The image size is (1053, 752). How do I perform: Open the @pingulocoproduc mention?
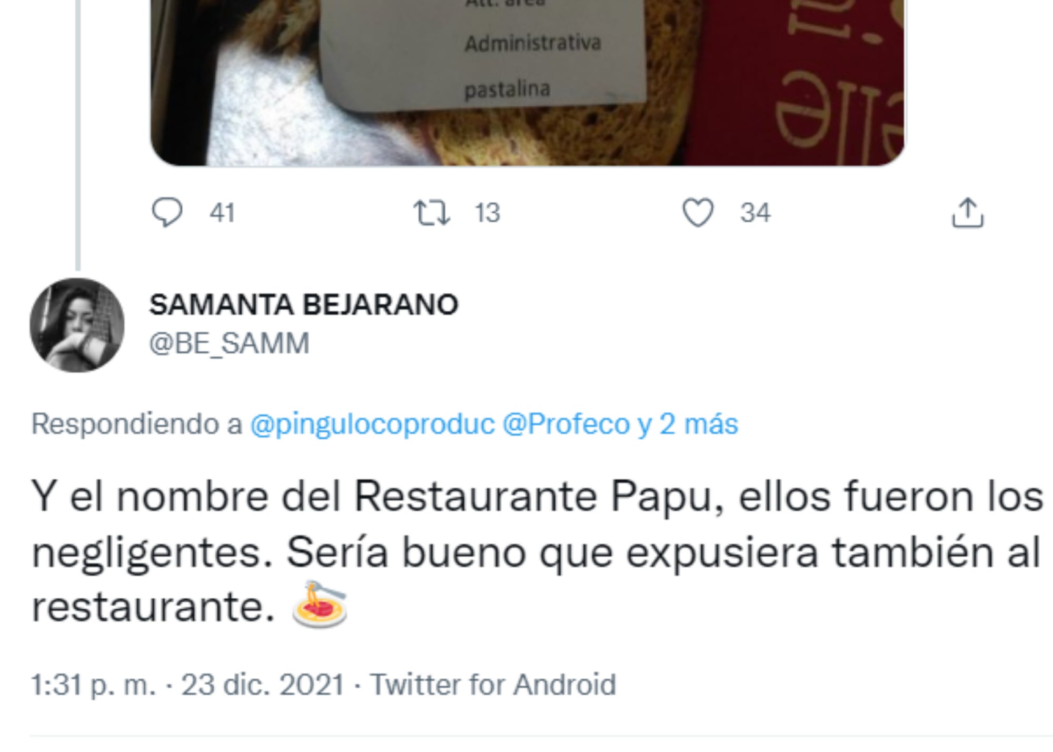(x=373, y=424)
